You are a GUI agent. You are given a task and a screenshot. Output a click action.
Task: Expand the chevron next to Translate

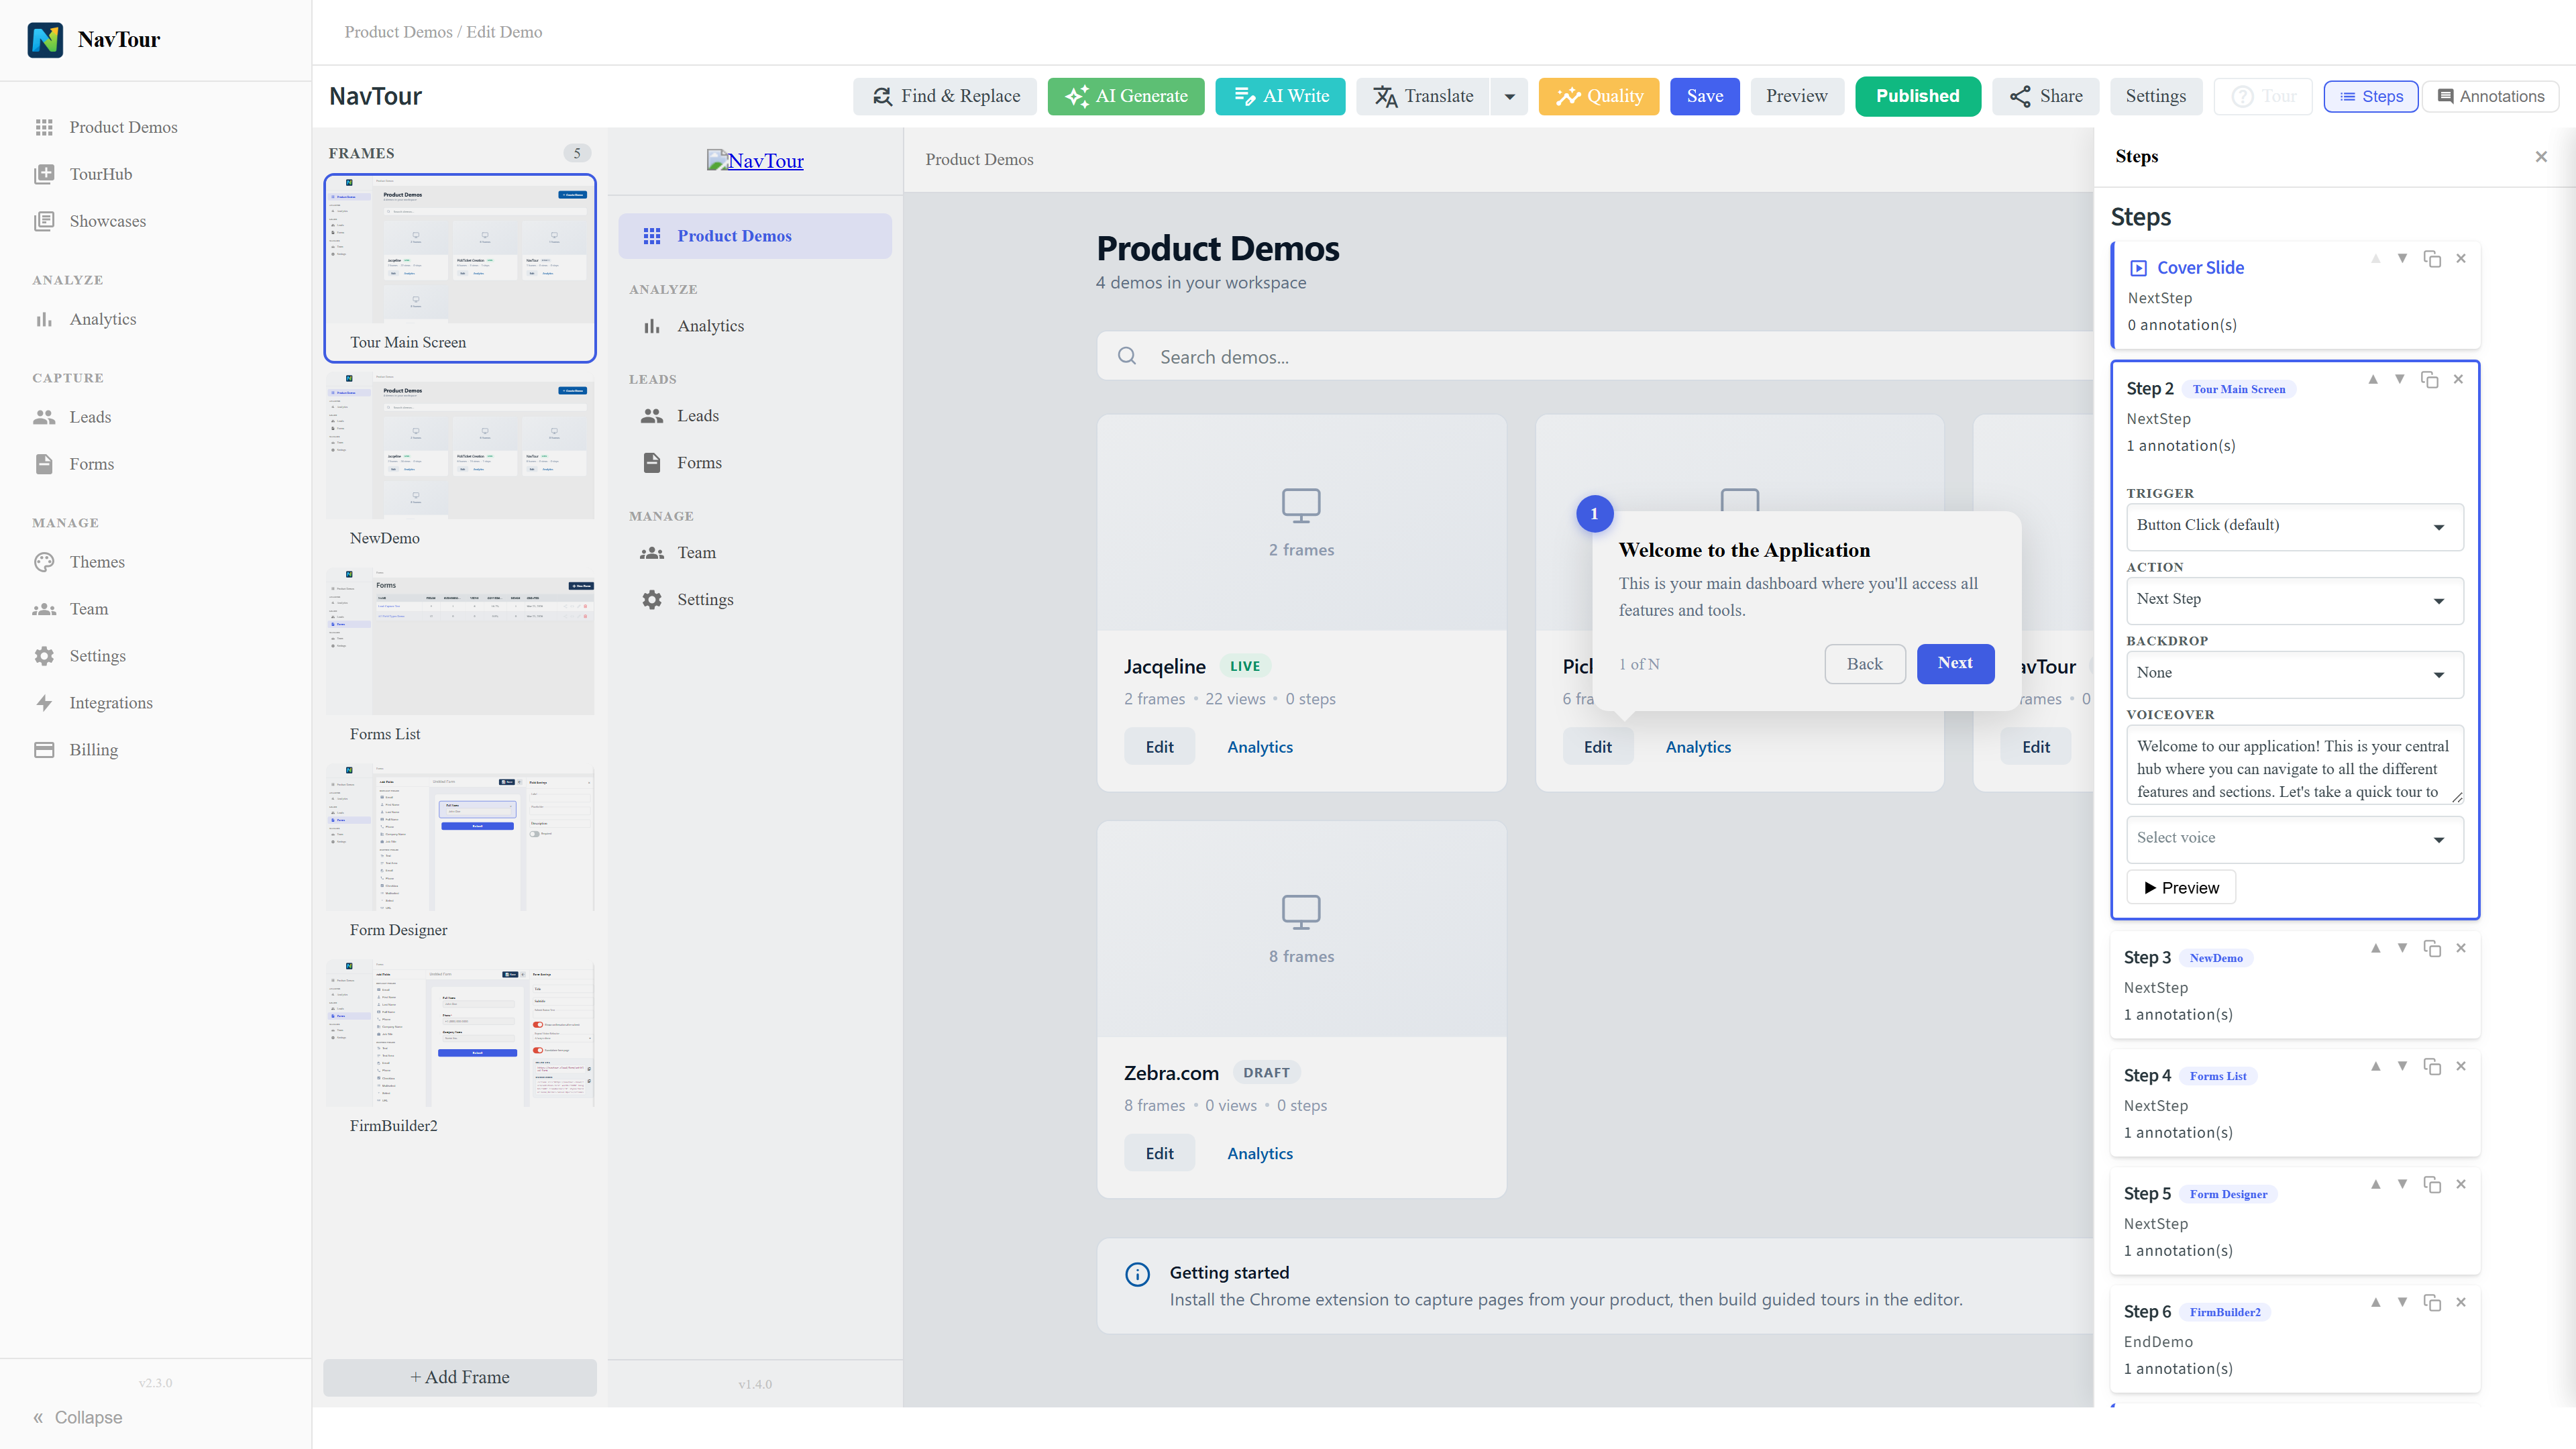point(1510,96)
